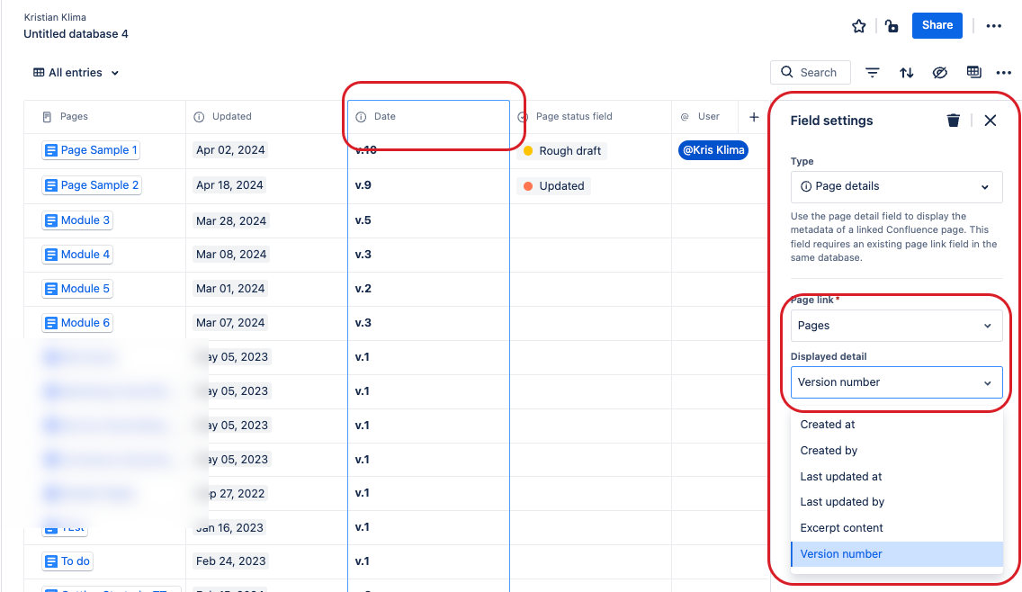1022x592 pixels.
Task: Toggle field visibility with the eye icon
Action: click(x=939, y=72)
